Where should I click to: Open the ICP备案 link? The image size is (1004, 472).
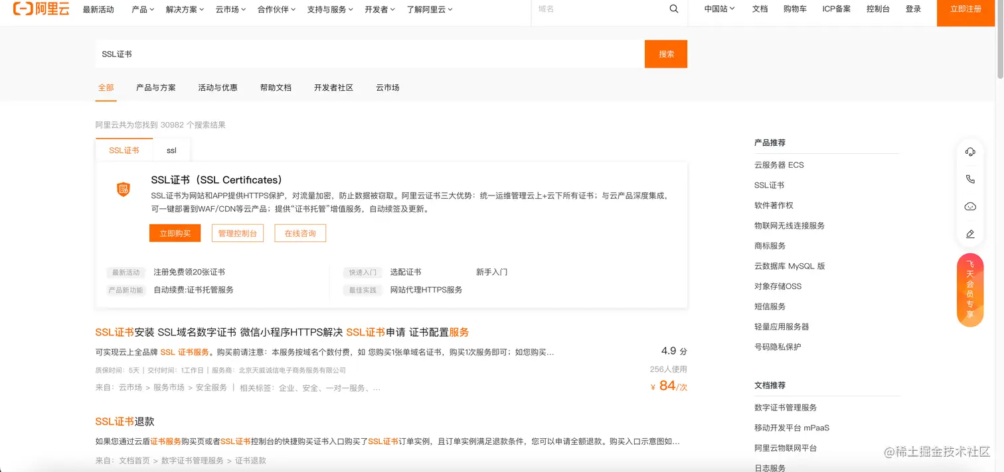pos(837,9)
